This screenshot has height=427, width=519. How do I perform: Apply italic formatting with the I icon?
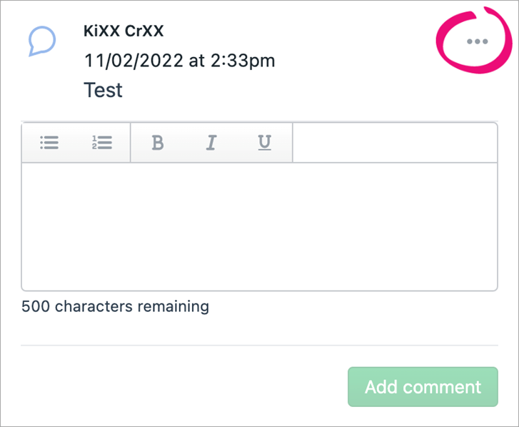click(x=211, y=143)
